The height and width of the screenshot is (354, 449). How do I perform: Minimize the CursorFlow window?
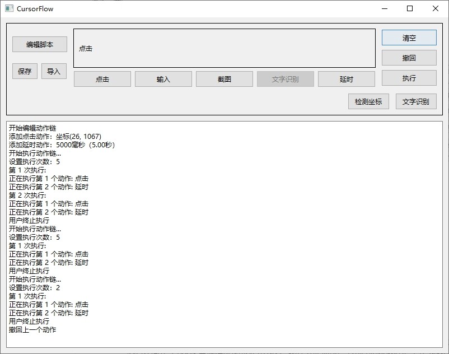click(384, 9)
